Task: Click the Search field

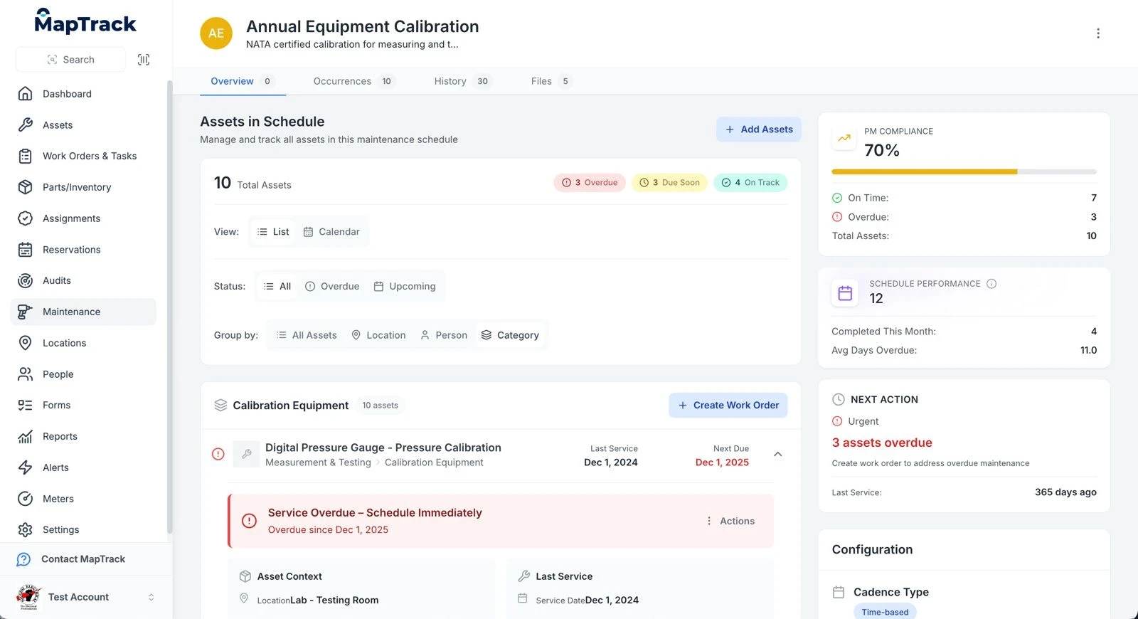Action: [x=70, y=60]
